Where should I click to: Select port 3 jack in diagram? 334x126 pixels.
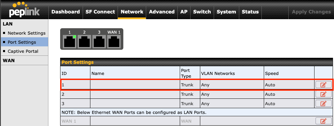99,41
